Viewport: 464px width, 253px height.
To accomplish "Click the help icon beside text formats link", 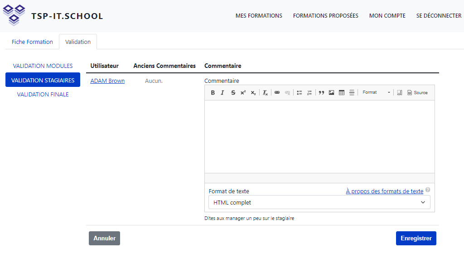I will [428, 190].
